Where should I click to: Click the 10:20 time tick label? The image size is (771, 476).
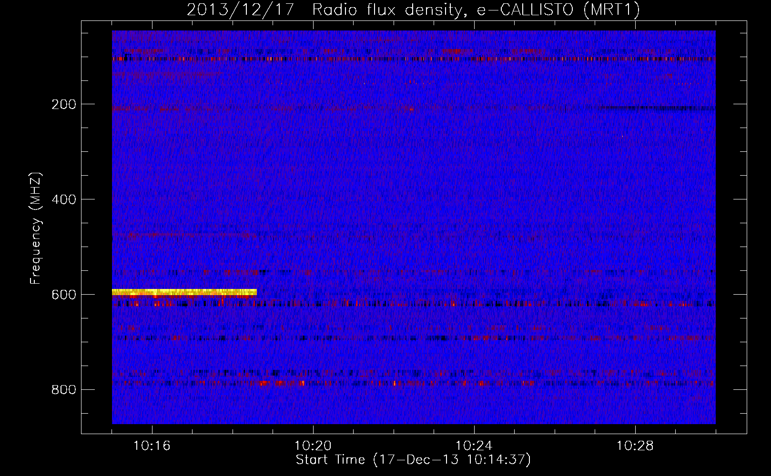(x=313, y=446)
